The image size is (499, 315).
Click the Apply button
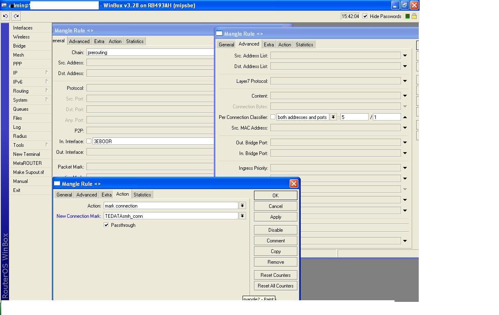[276, 217]
